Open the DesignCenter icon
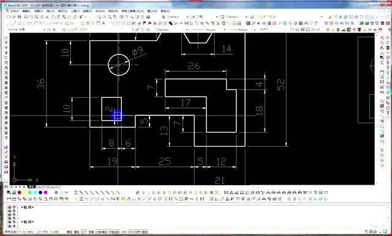392x236 pixels. click(127, 17)
